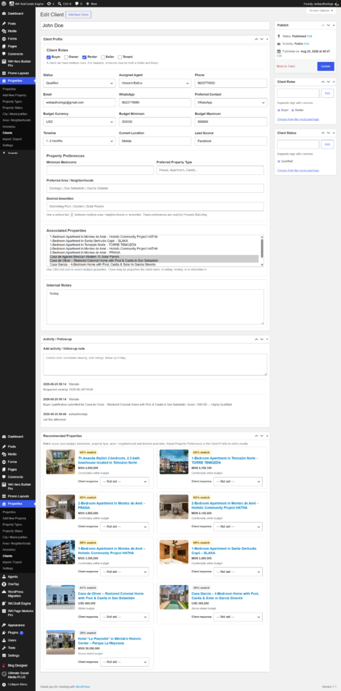Screen dimensions: 341x691
Task: Click the Tools wrench icon in sidebar
Action: [4, 648]
